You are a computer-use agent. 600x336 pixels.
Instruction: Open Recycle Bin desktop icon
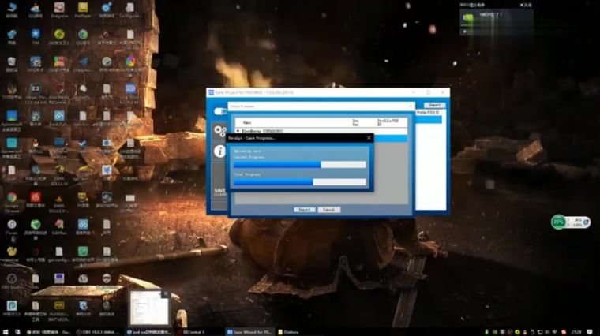point(12,64)
